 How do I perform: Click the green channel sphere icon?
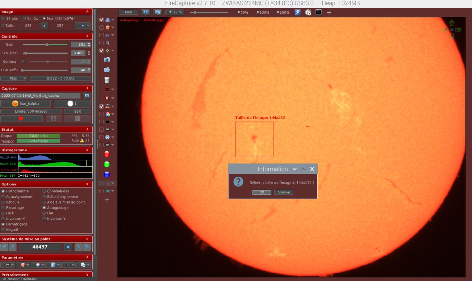pos(107,164)
